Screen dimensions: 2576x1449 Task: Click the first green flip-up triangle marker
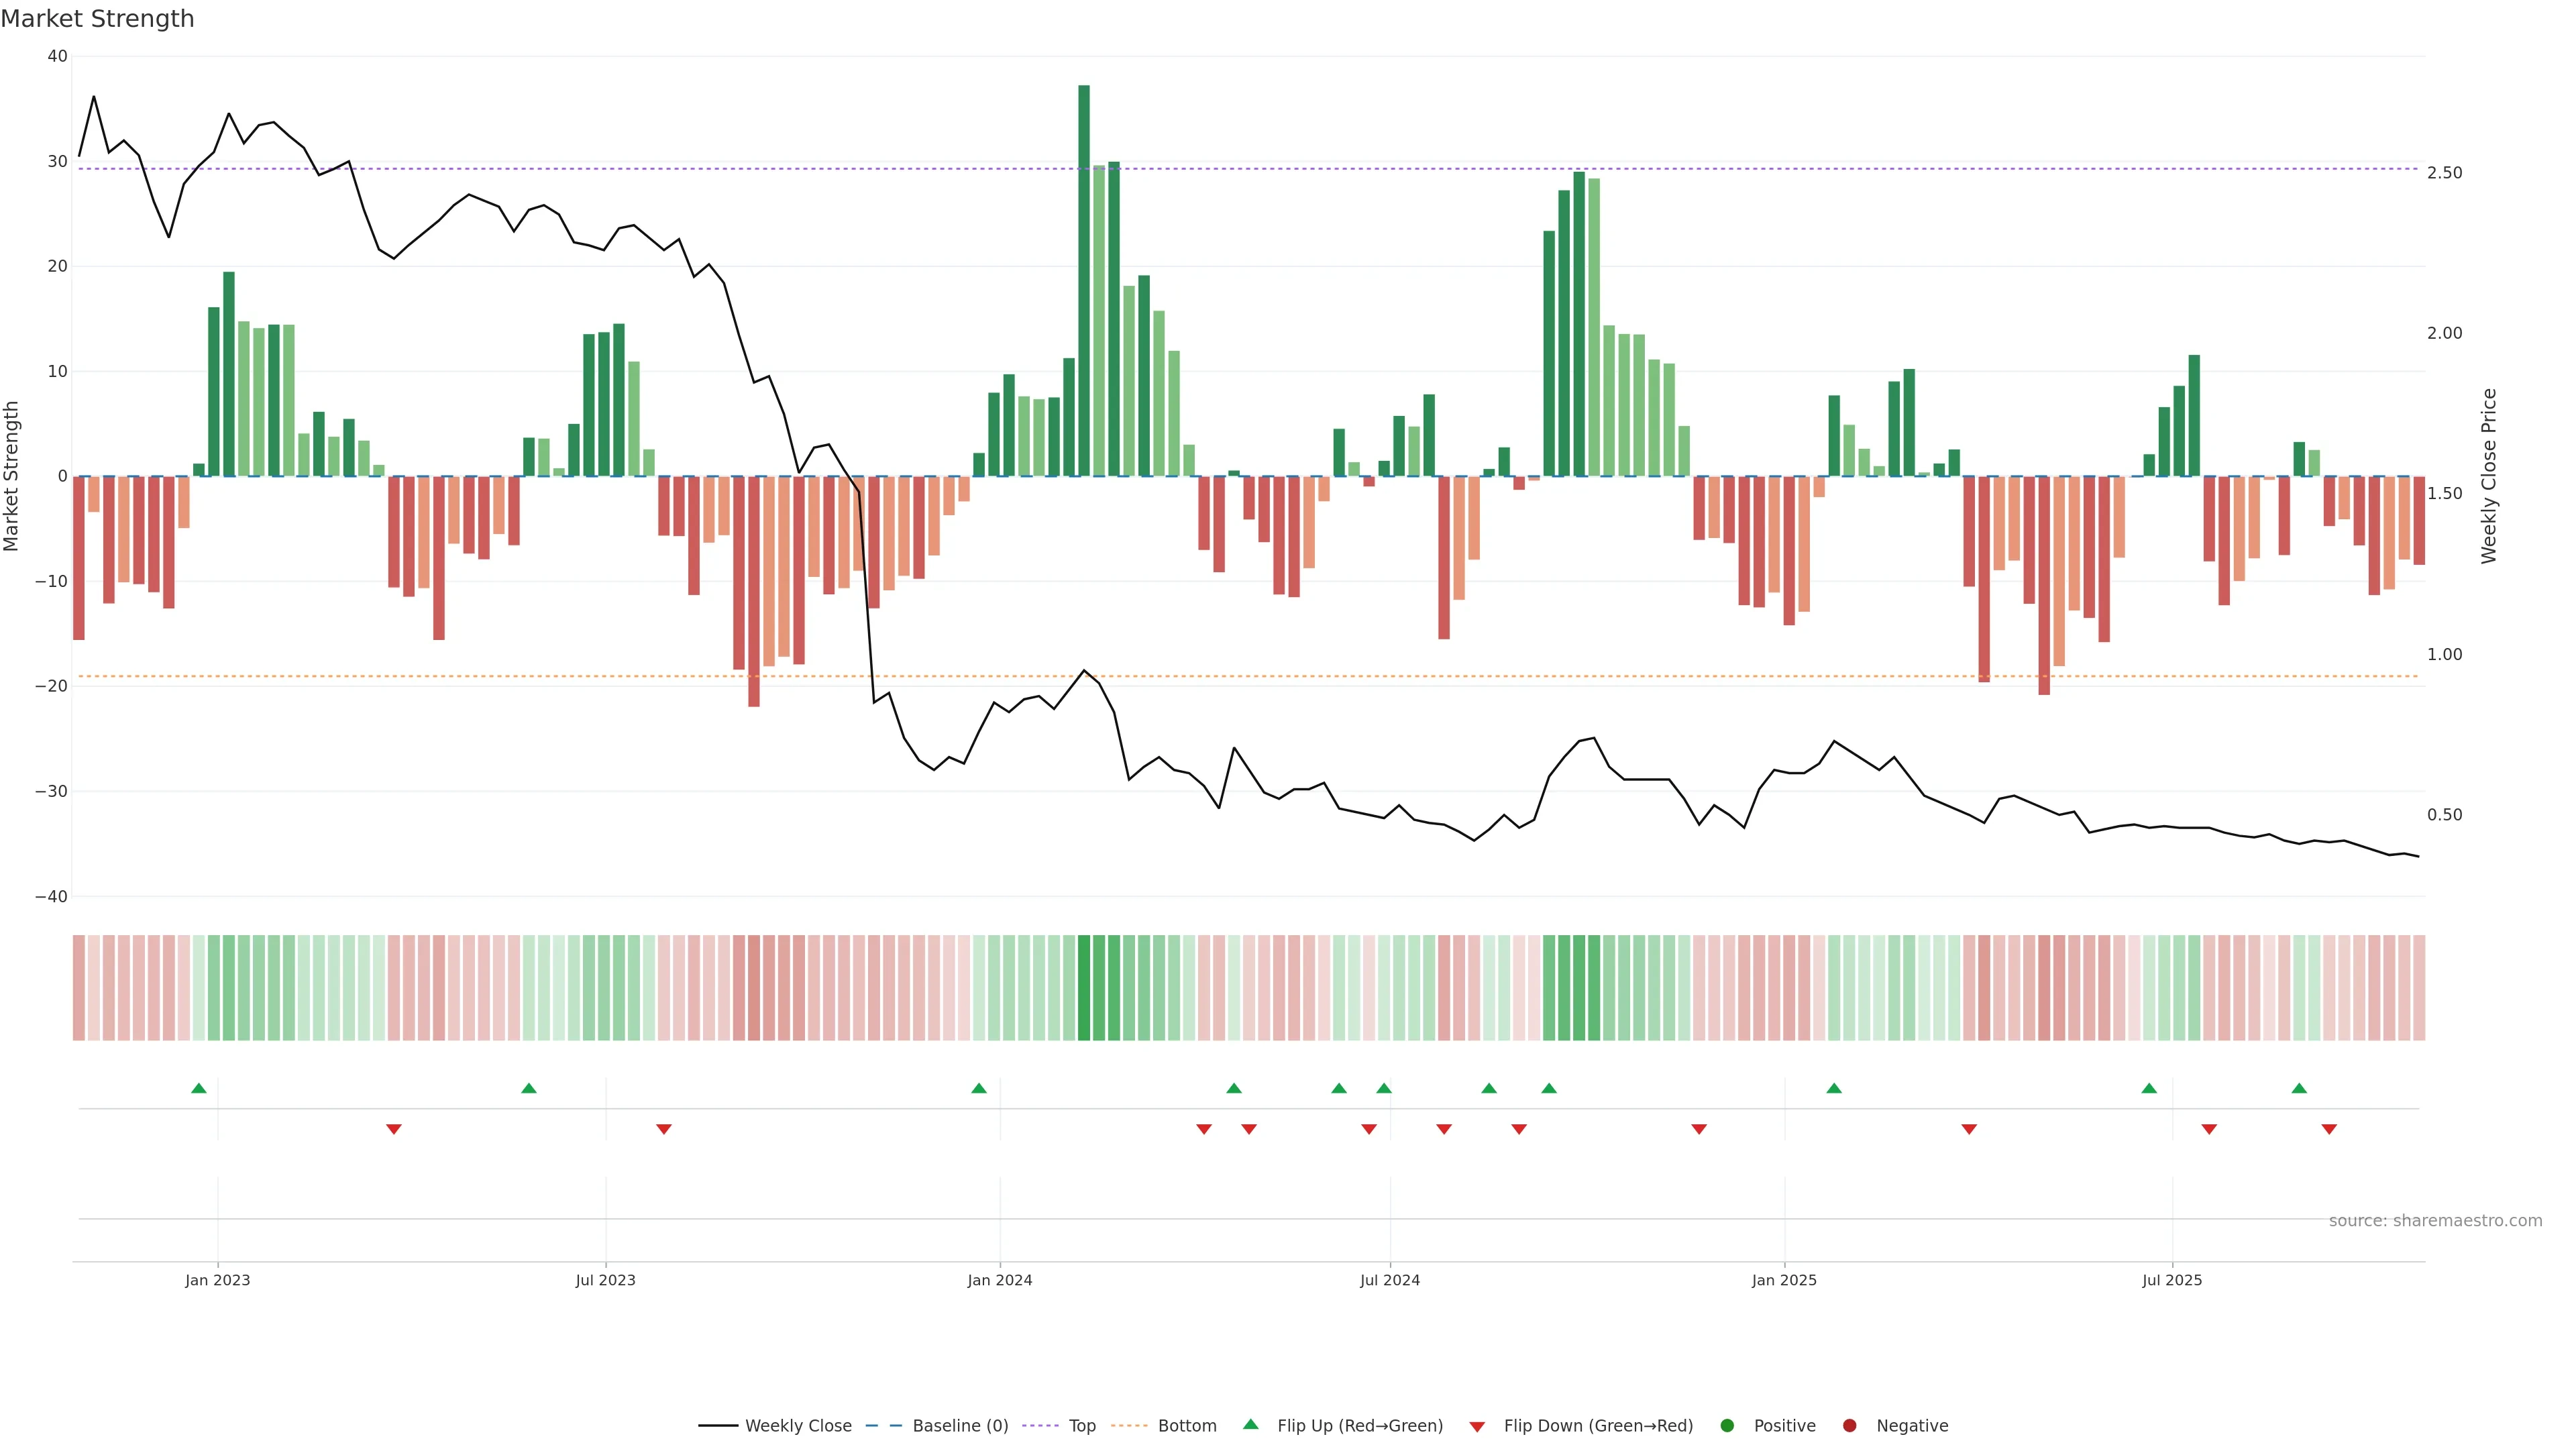199,1088
